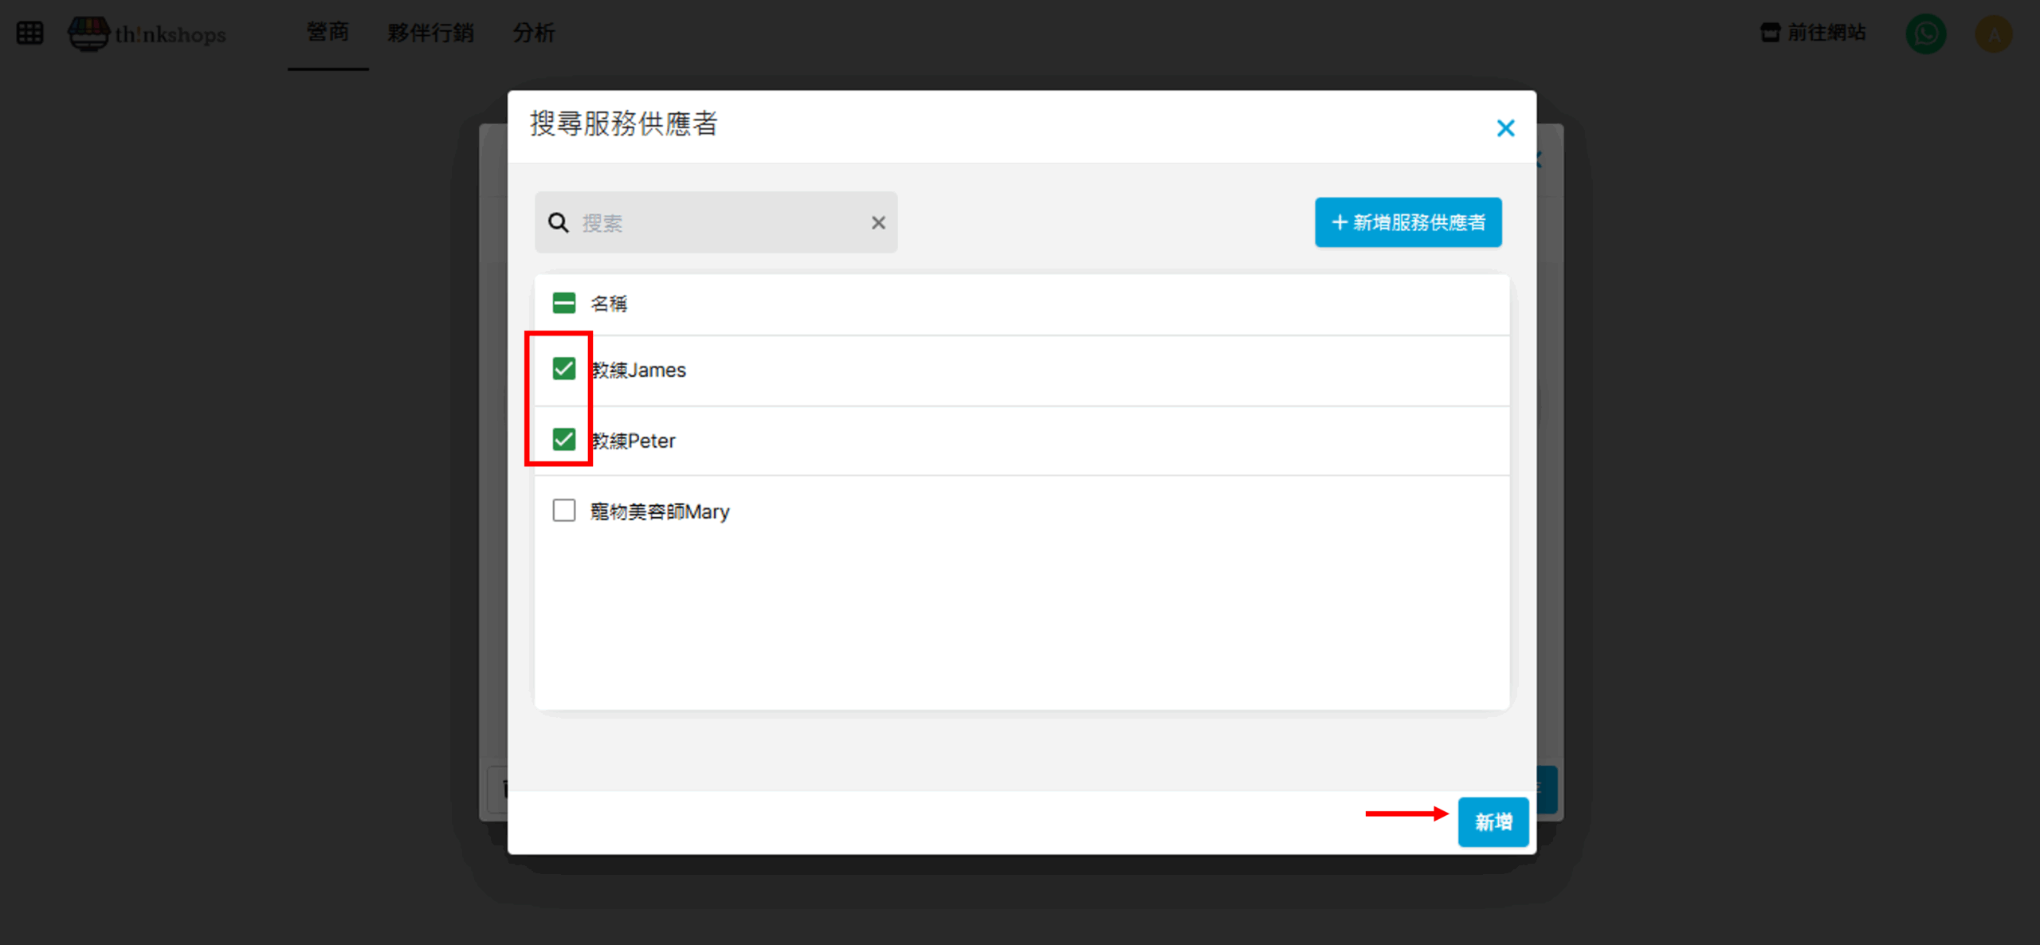2040x945 pixels.
Task: Open the 營商 tab
Action: pos(328,33)
